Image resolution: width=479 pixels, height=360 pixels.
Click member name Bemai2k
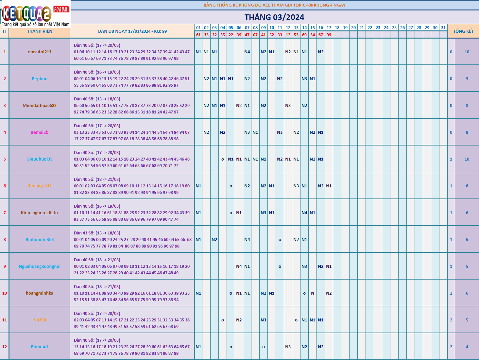click(40, 132)
